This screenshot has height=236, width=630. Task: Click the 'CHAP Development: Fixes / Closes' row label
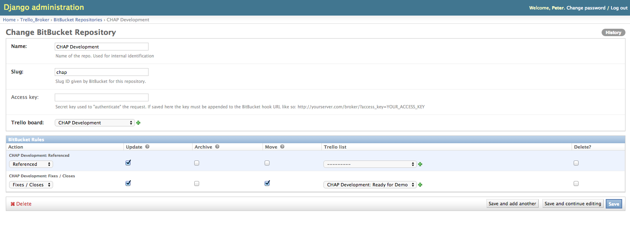pyautogui.click(x=42, y=176)
